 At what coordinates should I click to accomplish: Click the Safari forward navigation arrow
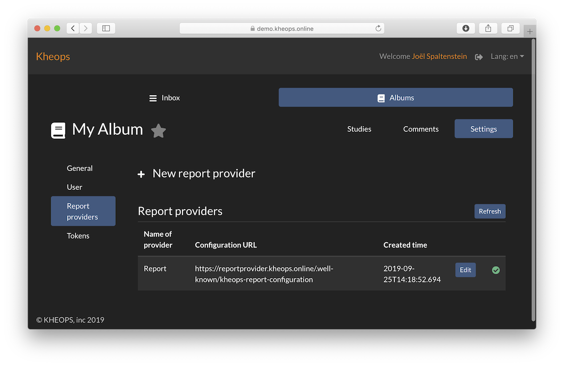[85, 28]
